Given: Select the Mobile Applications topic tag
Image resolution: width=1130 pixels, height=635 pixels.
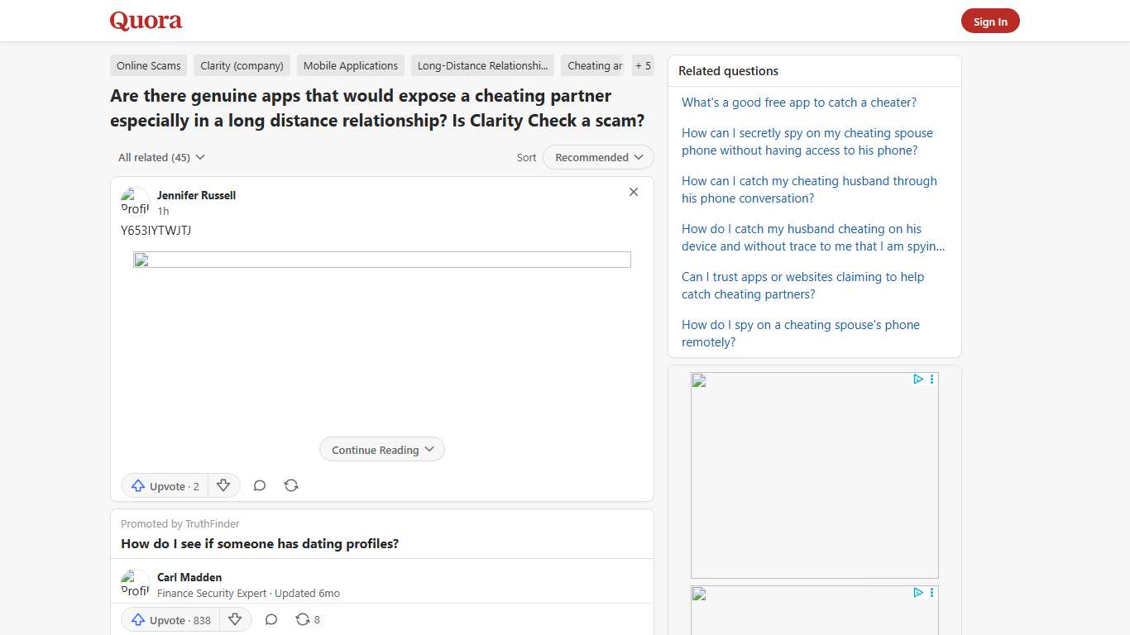Looking at the screenshot, I should click(x=351, y=66).
